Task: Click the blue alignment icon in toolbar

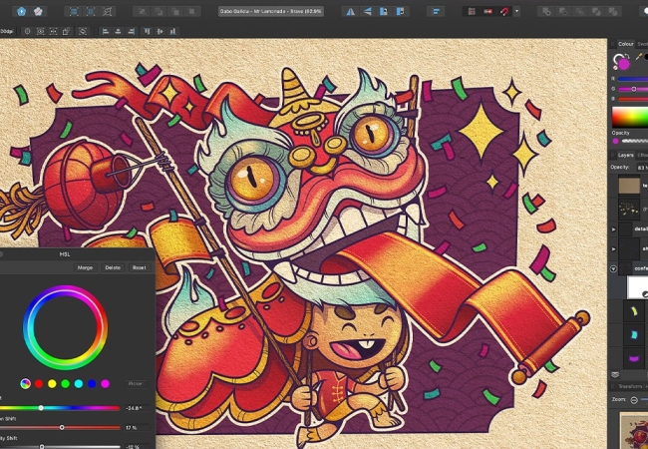Action: 436,11
